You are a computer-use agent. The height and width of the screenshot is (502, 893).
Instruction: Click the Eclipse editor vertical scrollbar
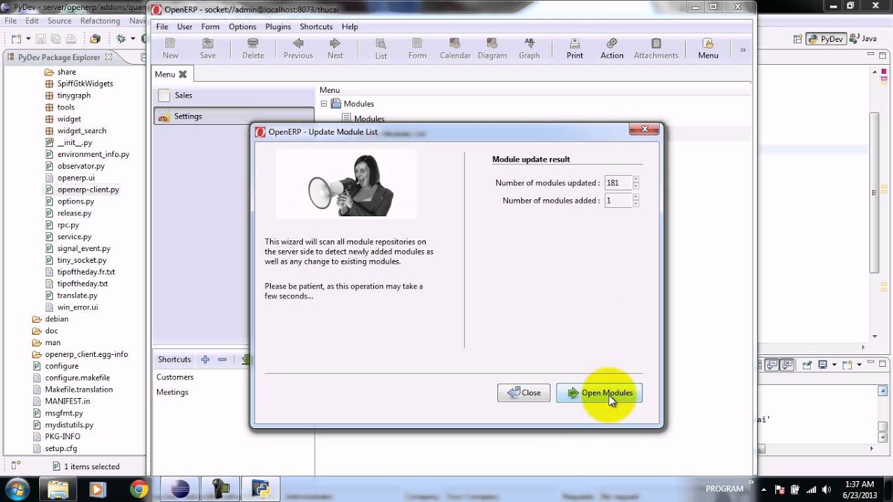point(874,192)
